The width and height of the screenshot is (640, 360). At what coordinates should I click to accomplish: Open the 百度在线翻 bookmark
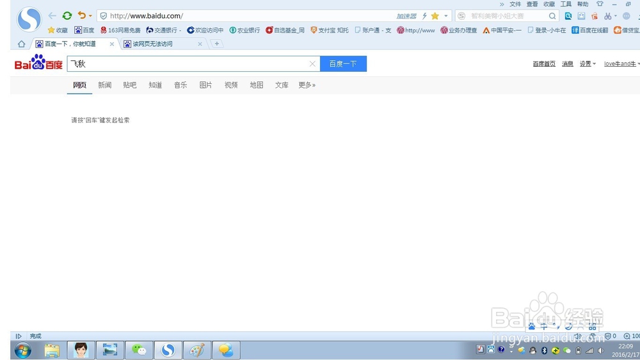(590, 30)
